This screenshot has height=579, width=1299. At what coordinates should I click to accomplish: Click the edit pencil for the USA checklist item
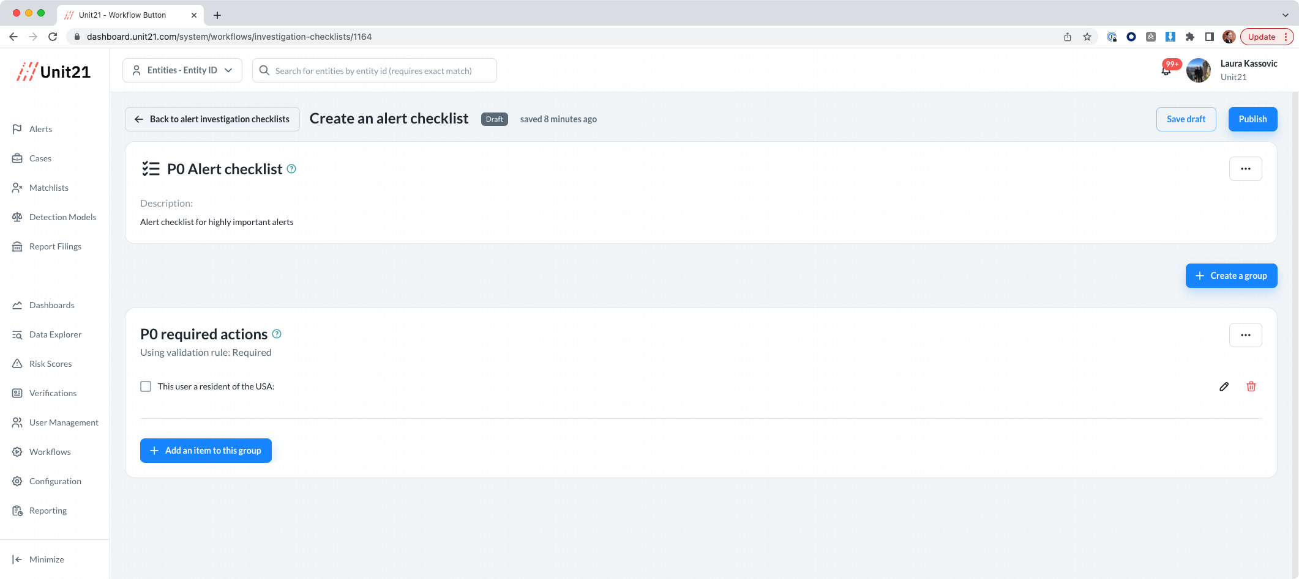tap(1224, 386)
